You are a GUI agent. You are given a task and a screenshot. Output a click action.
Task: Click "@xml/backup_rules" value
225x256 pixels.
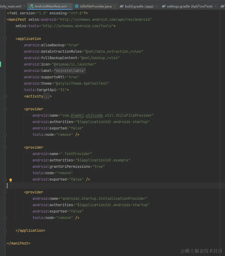100,58
